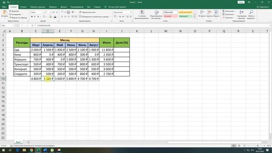Add a new sheet with plus button

pyautogui.click(x=28, y=142)
